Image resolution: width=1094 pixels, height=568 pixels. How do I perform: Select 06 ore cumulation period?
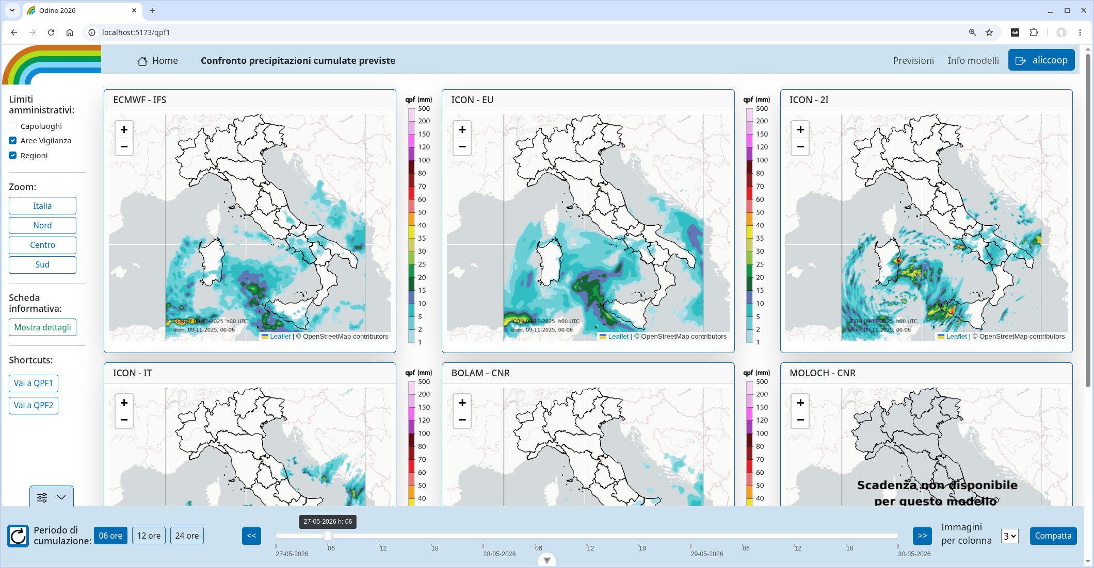coord(110,536)
